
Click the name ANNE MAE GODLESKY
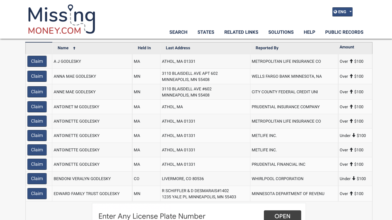pos(75,92)
